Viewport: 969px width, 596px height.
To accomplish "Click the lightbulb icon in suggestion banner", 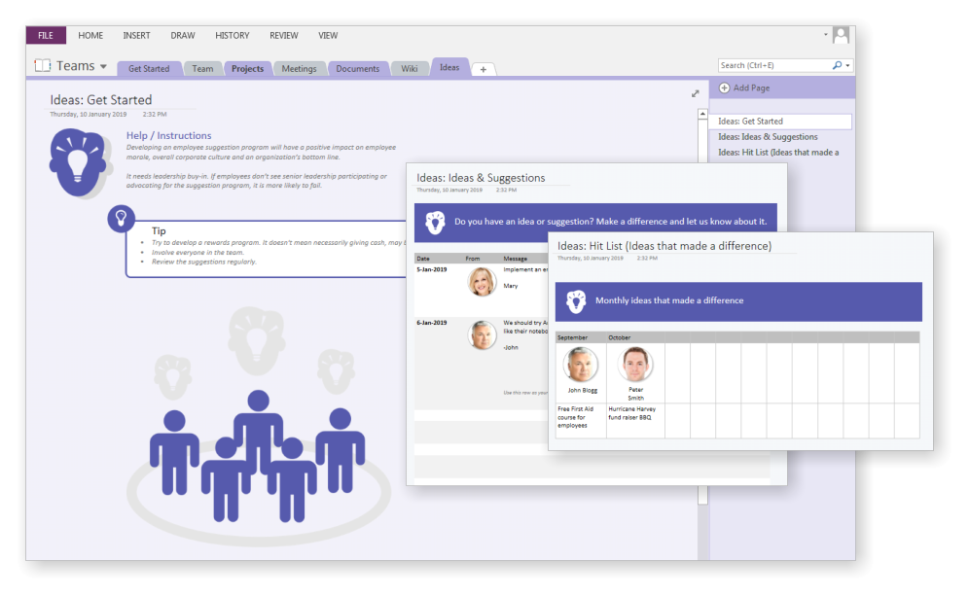I will tap(435, 222).
